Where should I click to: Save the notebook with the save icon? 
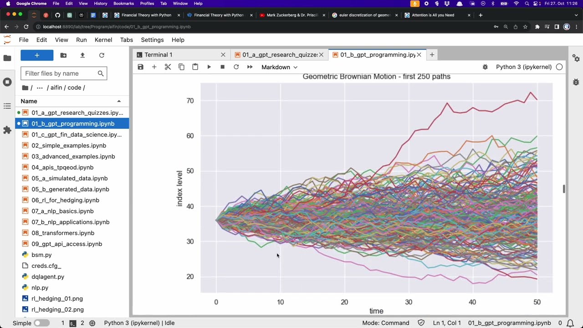click(x=140, y=67)
